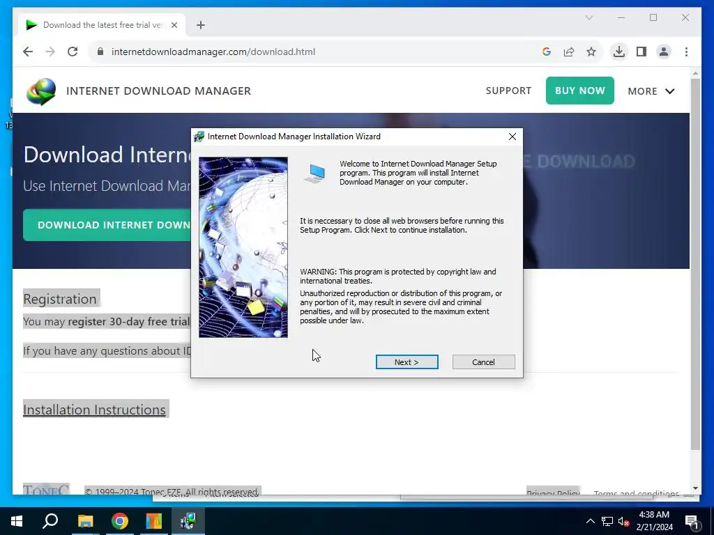Open Windows notification center

coord(692,521)
